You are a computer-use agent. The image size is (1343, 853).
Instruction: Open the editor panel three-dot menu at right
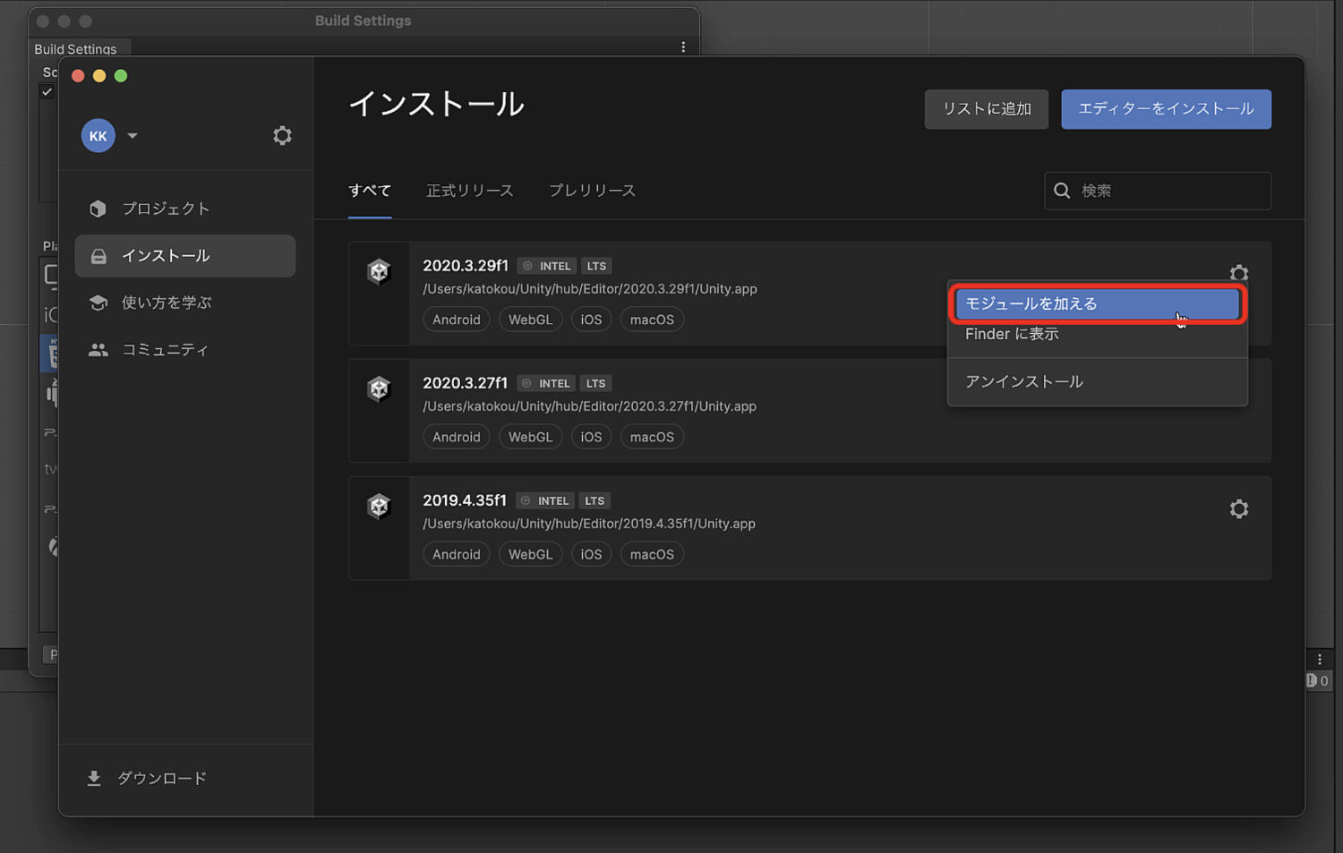click(1320, 660)
